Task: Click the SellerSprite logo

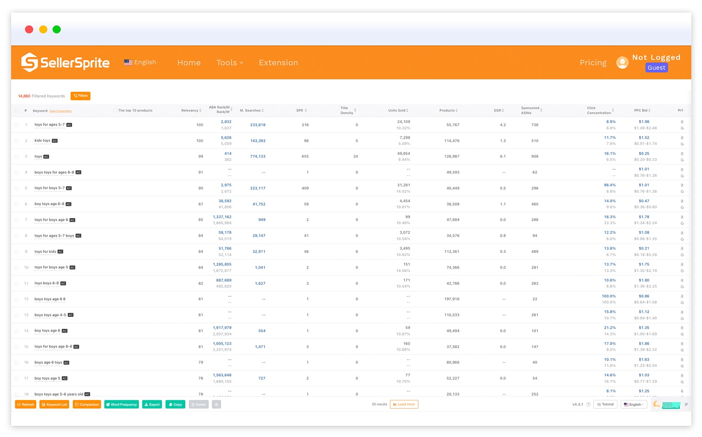Action: pyautogui.click(x=65, y=62)
